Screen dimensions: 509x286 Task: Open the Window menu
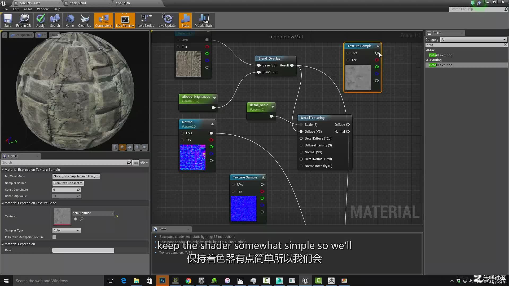[x=43, y=9]
